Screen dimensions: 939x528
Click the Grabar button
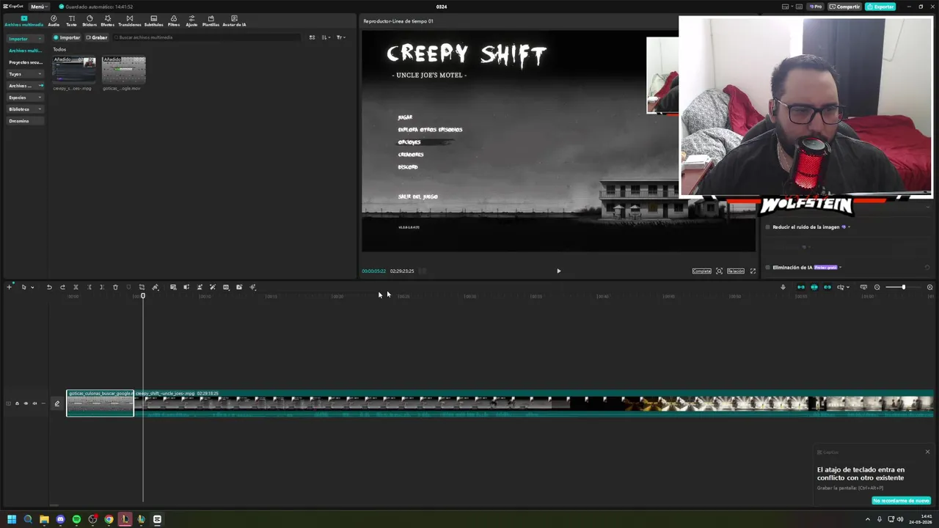click(97, 37)
